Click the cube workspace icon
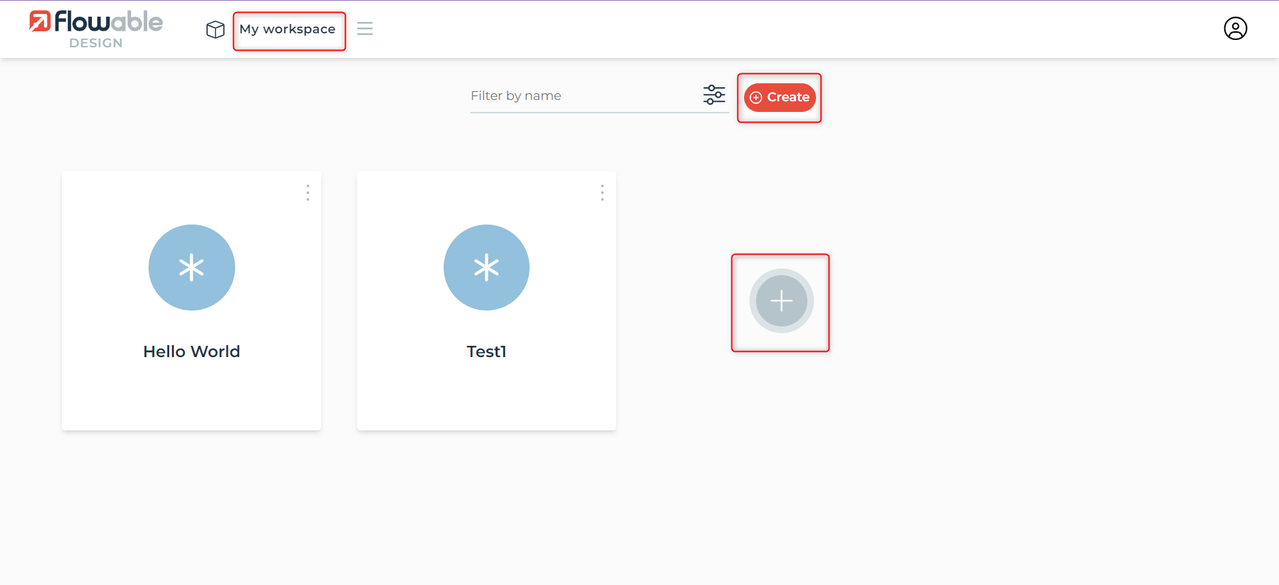 click(x=215, y=29)
